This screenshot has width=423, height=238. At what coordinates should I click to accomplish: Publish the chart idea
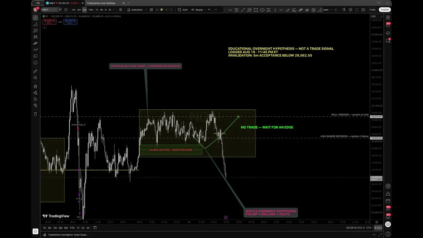coord(385,10)
